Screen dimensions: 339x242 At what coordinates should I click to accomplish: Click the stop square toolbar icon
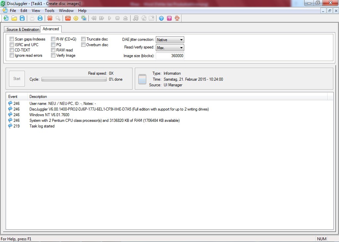[x=117, y=18]
